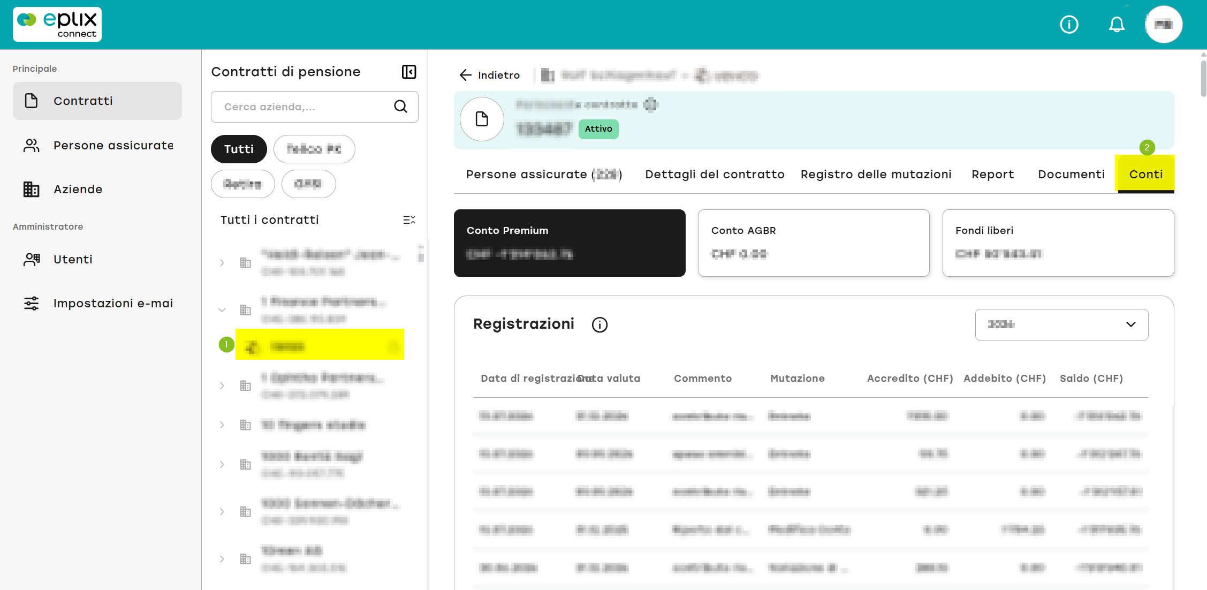Select the blurred filter chip beside Tutti
Image resolution: width=1207 pixels, height=590 pixels.
pos(314,149)
